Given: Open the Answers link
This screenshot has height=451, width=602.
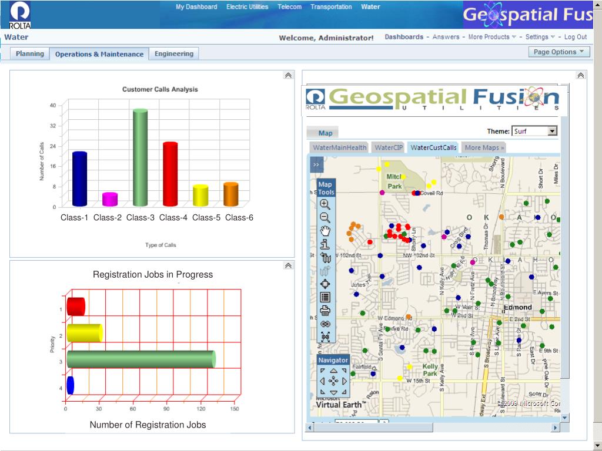Looking at the screenshot, I should click(446, 37).
